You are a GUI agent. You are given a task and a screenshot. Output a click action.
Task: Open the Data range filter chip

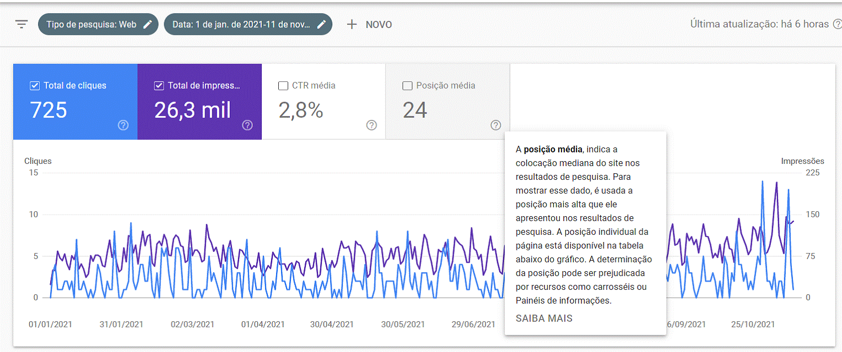(241, 24)
